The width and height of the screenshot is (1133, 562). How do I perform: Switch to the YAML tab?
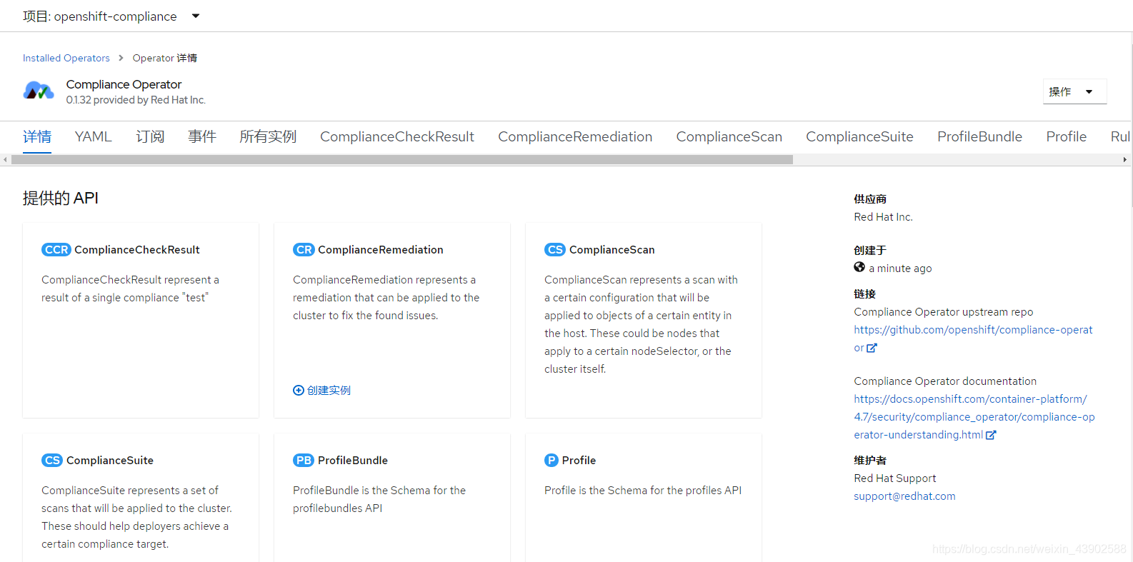[94, 136]
